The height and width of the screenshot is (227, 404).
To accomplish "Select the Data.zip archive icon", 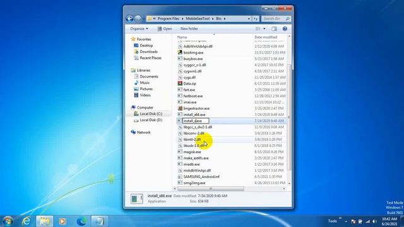I will click(x=180, y=83).
